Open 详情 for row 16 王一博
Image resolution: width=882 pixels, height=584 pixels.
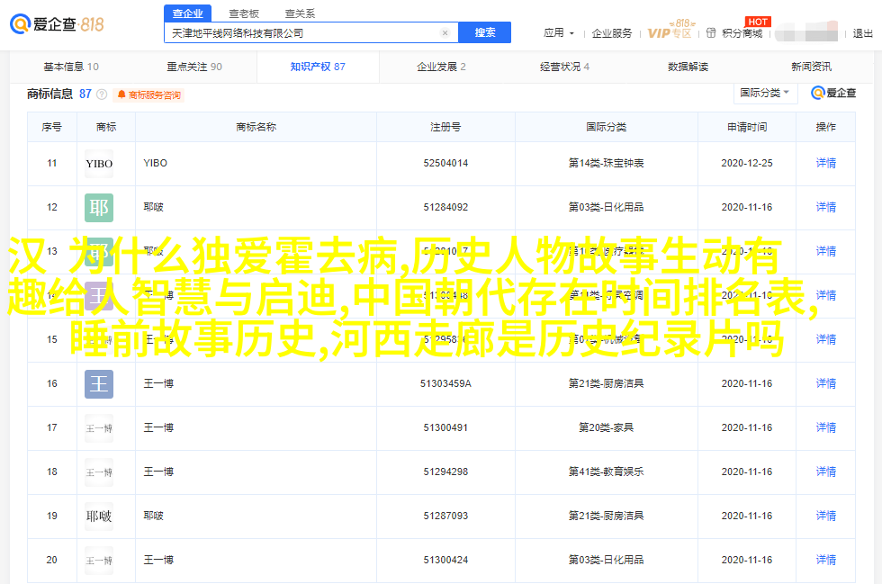click(826, 383)
